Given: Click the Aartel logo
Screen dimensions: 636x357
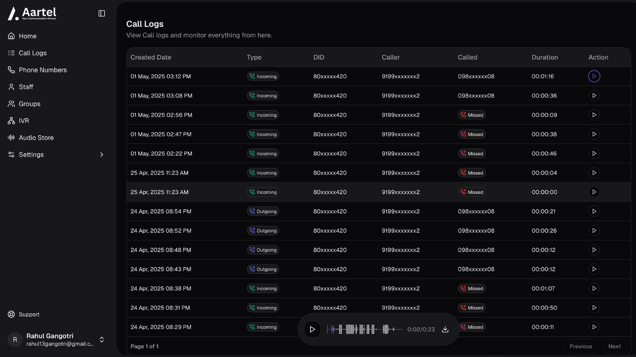Looking at the screenshot, I should [32, 13].
